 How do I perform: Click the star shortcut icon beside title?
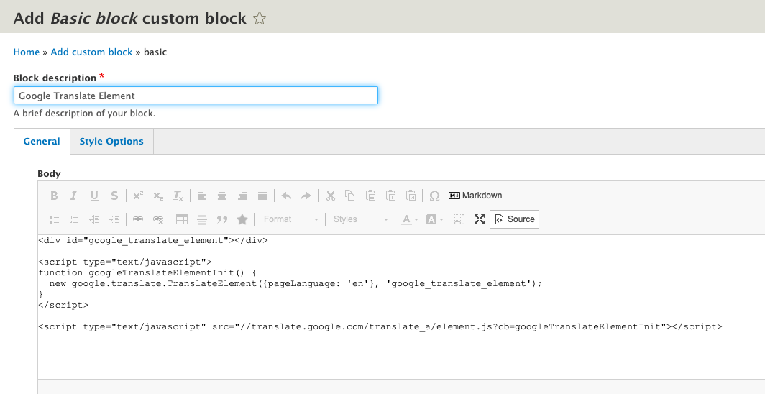pyautogui.click(x=260, y=19)
